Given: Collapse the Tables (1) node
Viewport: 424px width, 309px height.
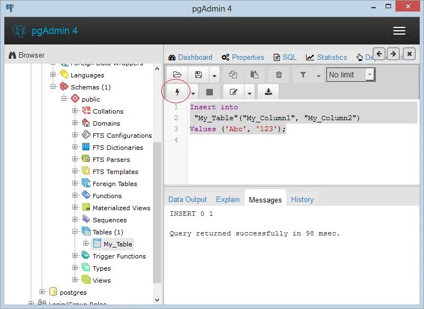Looking at the screenshot, I should (x=75, y=232).
